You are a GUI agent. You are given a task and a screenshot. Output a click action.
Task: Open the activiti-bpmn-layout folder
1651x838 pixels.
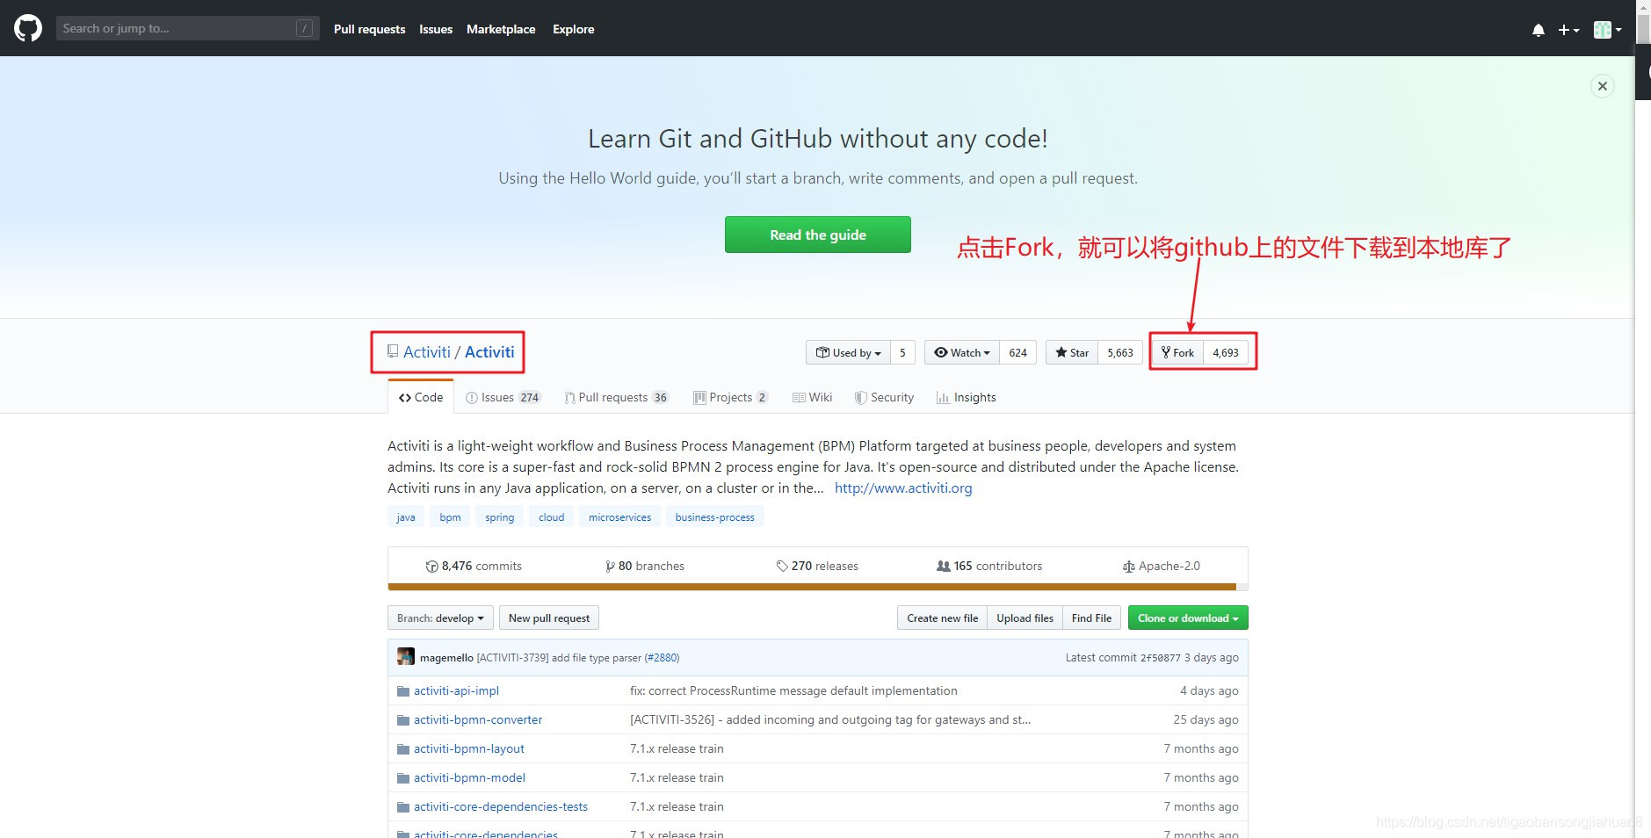tap(469, 748)
